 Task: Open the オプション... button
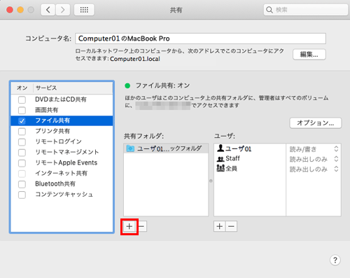(316, 123)
